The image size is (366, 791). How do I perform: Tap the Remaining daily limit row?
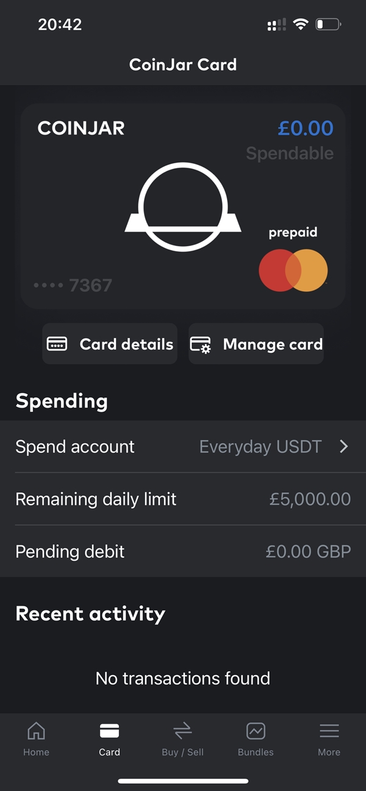click(x=183, y=499)
